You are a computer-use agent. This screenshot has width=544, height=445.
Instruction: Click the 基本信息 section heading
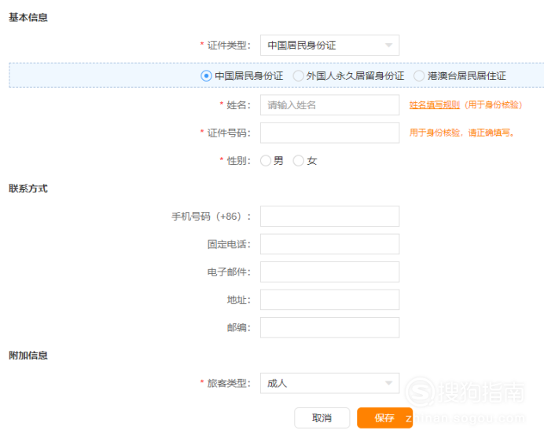[x=28, y=17]
